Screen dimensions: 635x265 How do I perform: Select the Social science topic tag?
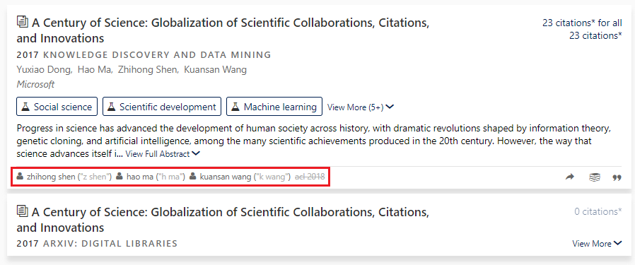pos(57,107)
